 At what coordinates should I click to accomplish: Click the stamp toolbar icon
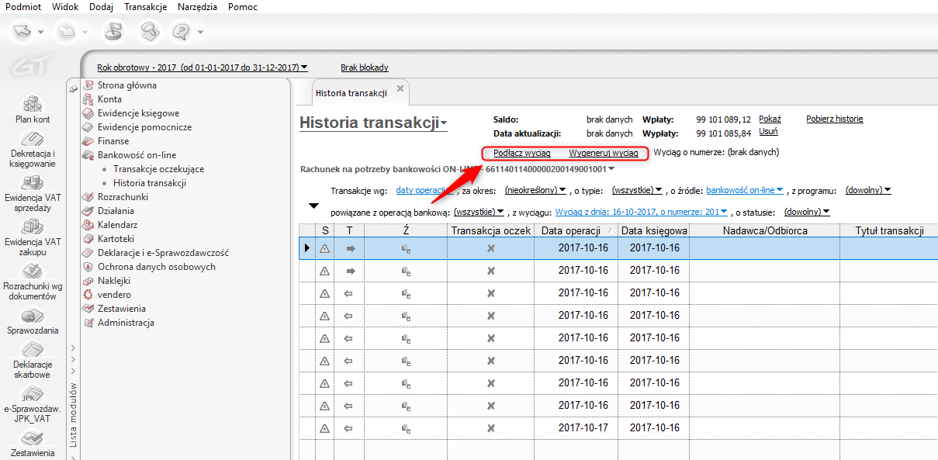click(149, 32)
